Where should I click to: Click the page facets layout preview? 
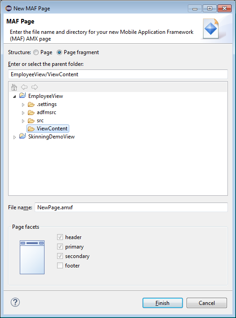[32, 257]
